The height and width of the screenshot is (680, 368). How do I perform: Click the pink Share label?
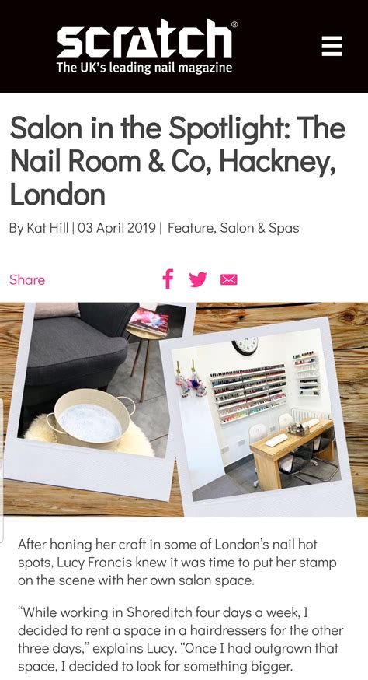[x=27, y=280]
